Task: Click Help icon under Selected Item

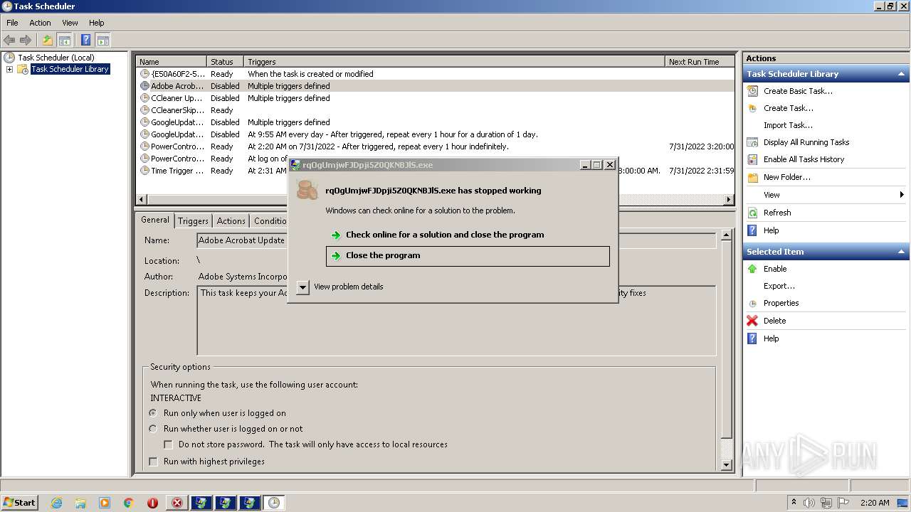Action: (x=752, y=338)
